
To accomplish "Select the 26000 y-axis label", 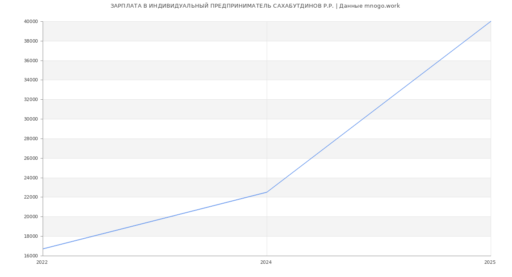I will (32, 158).
